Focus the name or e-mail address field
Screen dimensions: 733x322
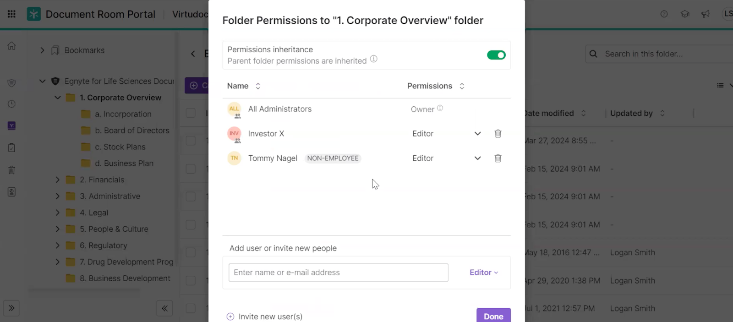[x=338, y=273]
